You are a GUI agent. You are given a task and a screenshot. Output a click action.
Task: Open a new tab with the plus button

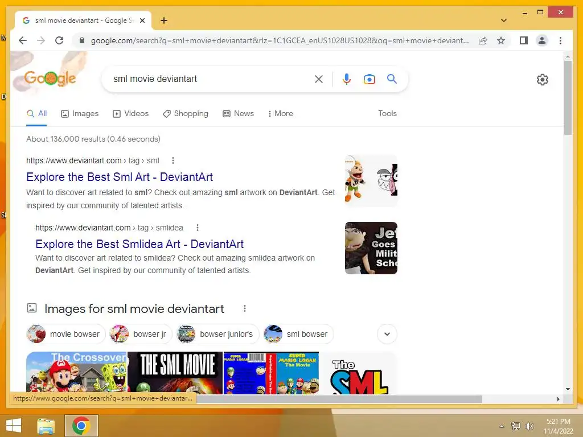tap(163, 20)
